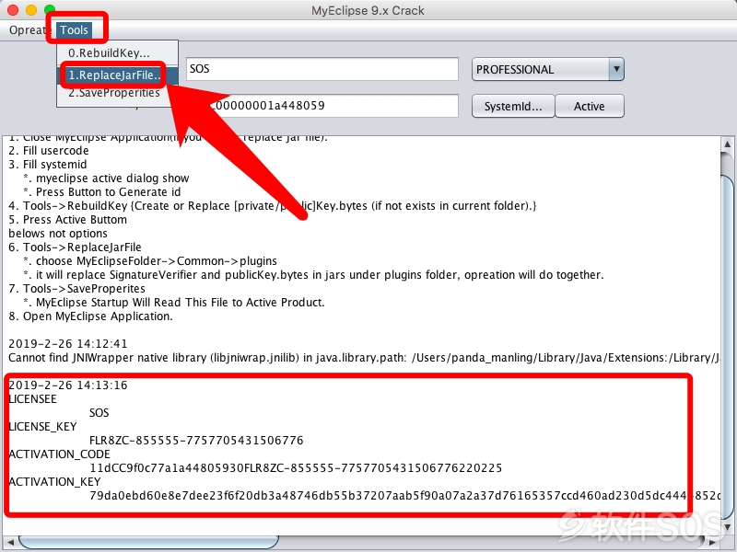Click the activation code starting 11dCC9f0c77a1a
737x552 pixels.
pyautogui.click(x=296, y=468)
